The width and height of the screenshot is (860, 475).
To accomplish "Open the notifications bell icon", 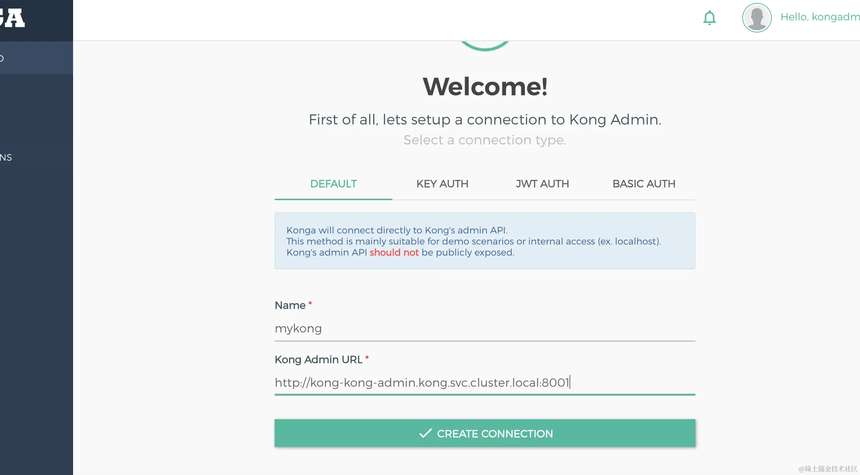I will tap(709, 18).
